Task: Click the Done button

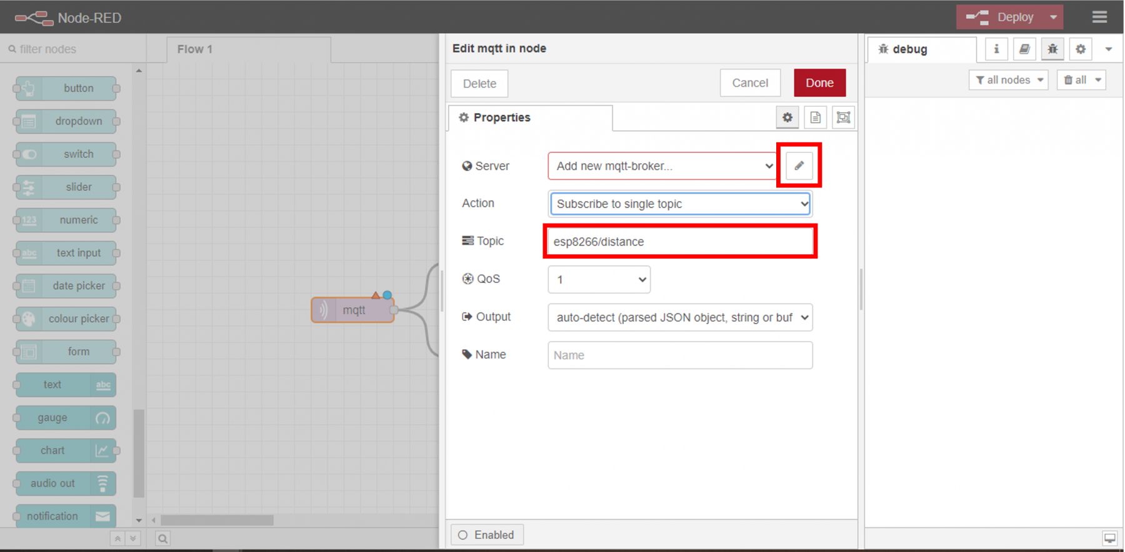Action: (x=819, y=83)
